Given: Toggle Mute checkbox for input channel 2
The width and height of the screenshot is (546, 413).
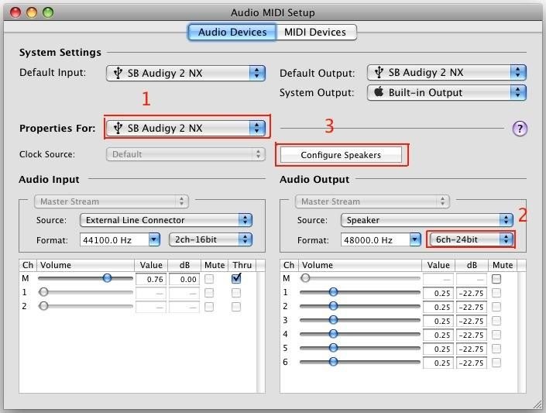Looking at the screenshot, I should (x=209, y=307).
